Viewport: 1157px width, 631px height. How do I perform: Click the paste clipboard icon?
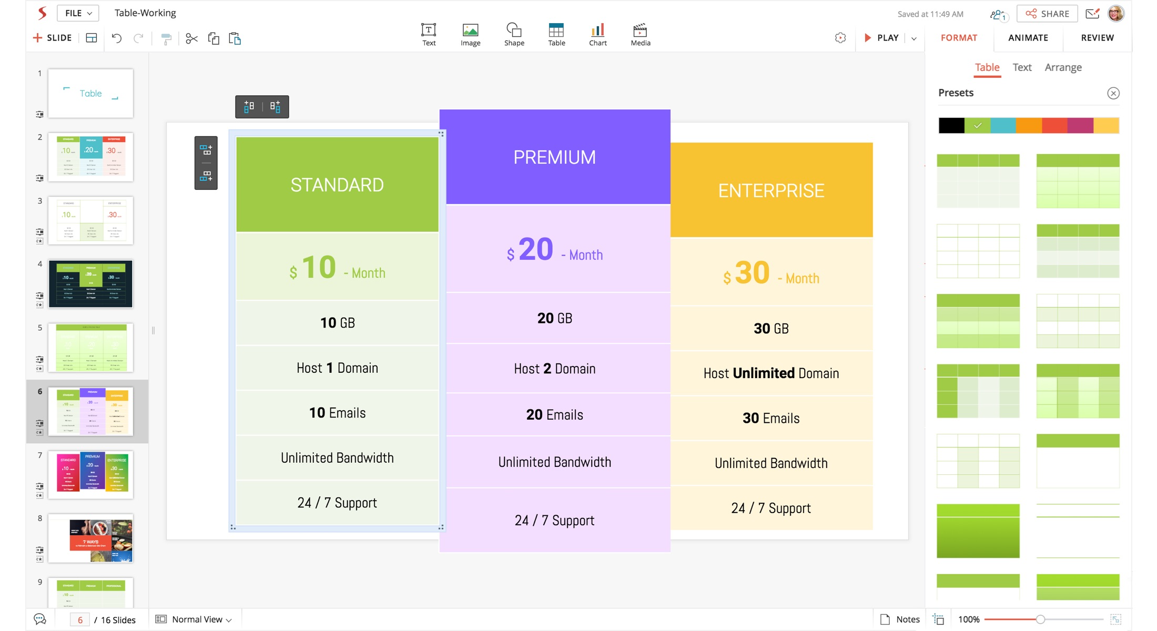click(x=235, y=38)
